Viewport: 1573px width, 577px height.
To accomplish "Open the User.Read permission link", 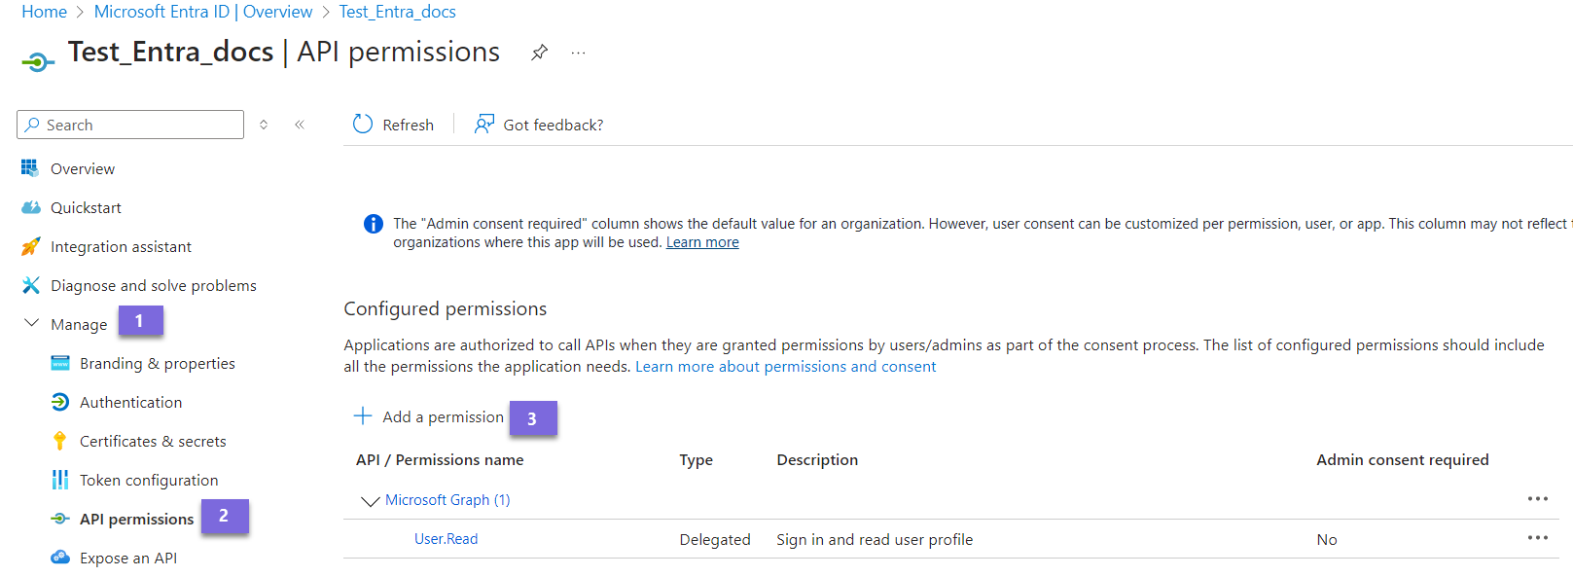I will click(x=446, y=538).
